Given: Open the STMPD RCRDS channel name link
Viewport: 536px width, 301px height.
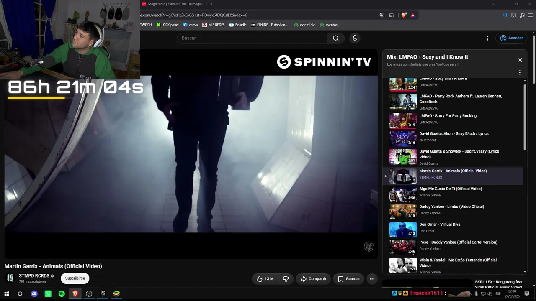Looking at the screenshot, I should tap(34, 276).
